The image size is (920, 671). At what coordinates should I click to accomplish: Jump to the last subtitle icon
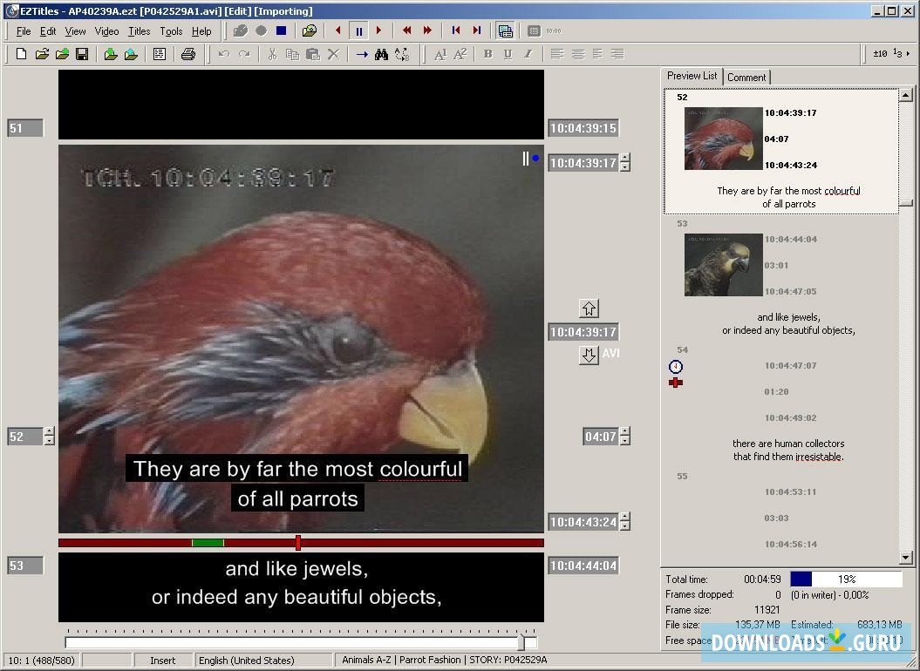pos(476,30)
